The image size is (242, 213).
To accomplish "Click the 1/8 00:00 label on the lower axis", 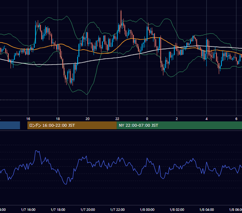I will (x=147, y=209).
